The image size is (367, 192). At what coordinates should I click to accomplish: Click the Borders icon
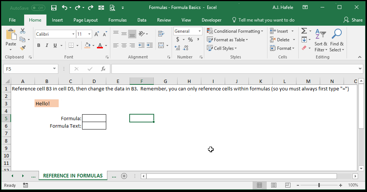point(71,45)
